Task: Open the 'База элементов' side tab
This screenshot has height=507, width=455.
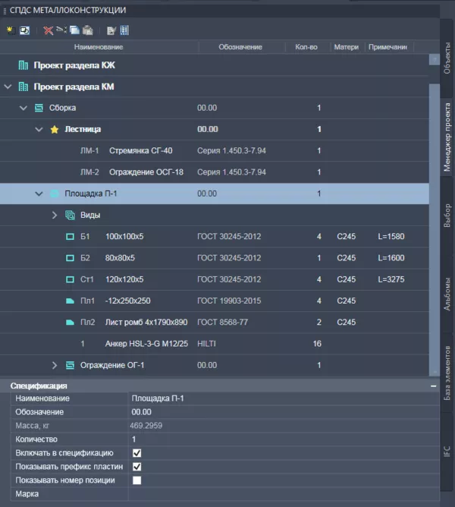Action: click(x=447, y=373)
